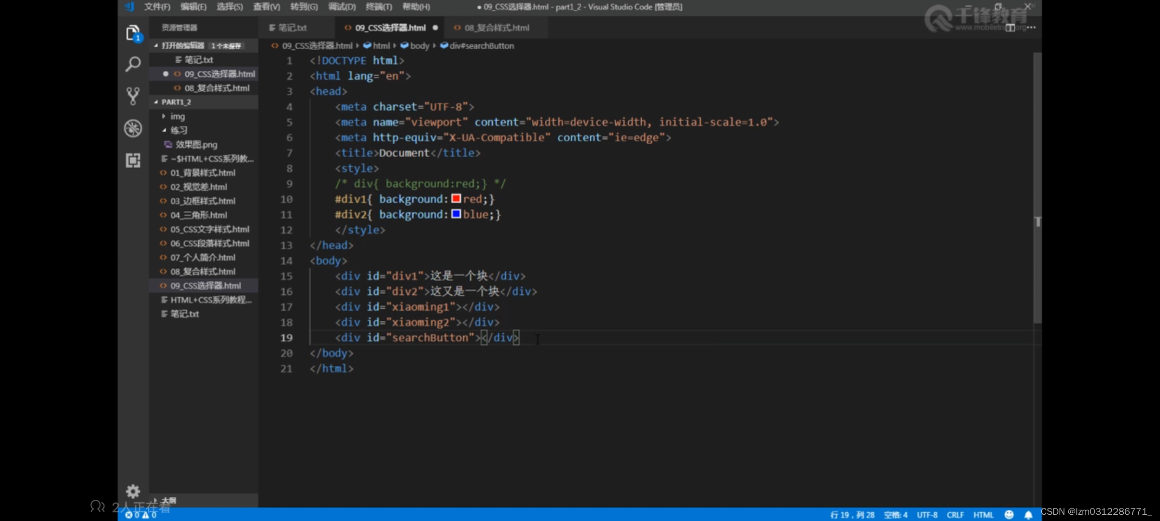Collapse the 练习 folder
This screenshot has width=1160, height=521.
(x=164, y=130)
